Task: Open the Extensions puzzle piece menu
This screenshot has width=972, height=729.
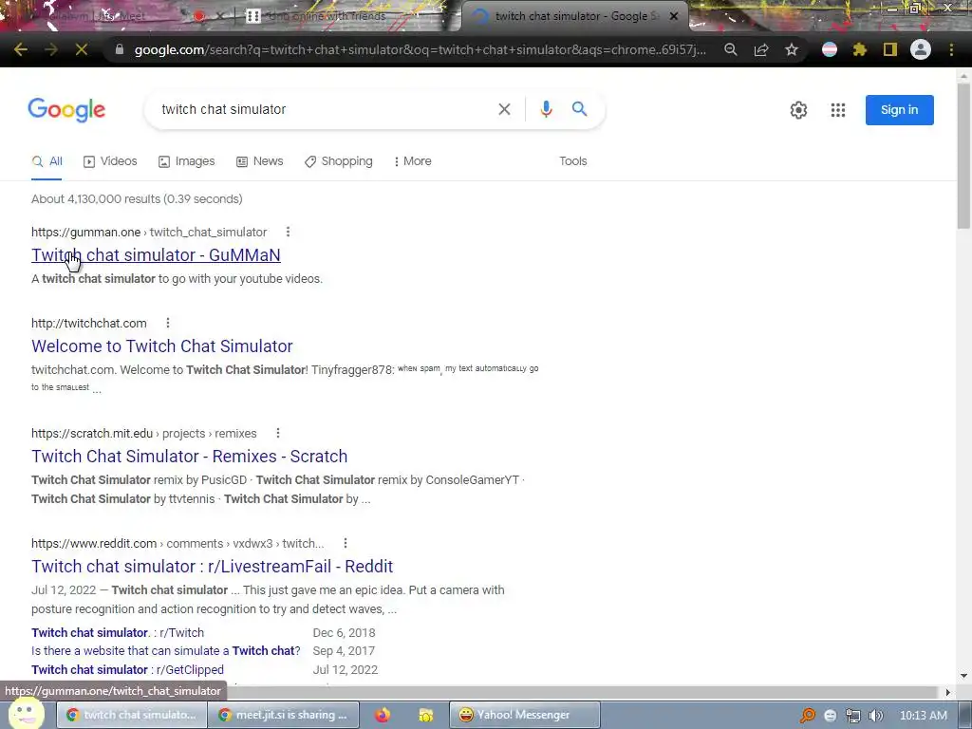Action: [x=860, y=49]
